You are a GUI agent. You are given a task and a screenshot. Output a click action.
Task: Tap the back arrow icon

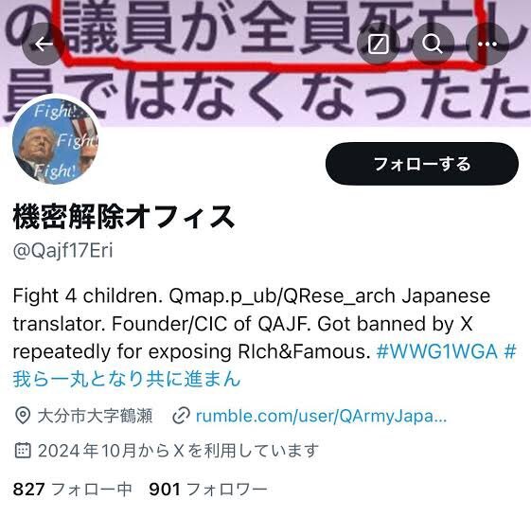click(x=44, y=45)
